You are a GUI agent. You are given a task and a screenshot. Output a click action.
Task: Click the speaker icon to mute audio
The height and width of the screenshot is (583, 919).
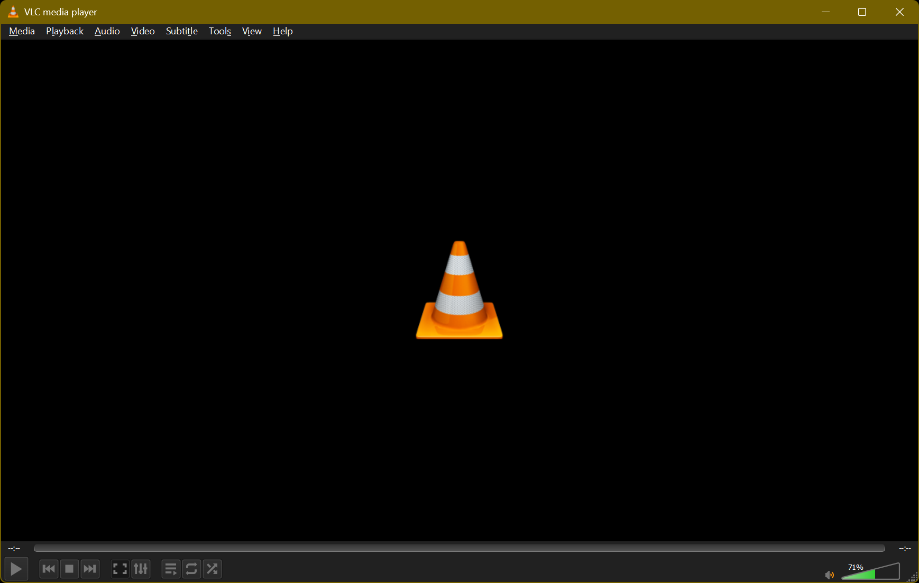(x=829, y=574)
